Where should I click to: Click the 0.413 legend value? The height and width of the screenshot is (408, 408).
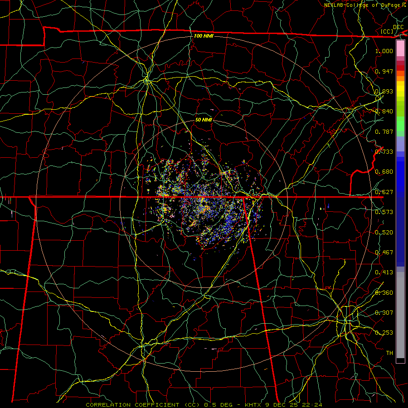(384, 272)
